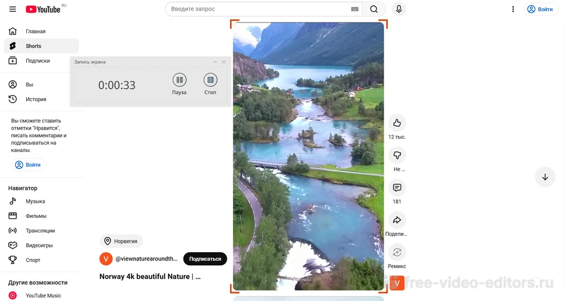Go to next short with down arrow
This screenshot has height=301, width=564.
545,177
